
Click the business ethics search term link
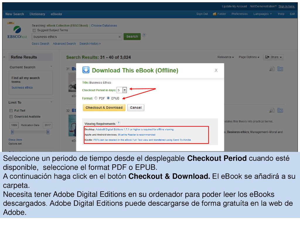[22, 87]
